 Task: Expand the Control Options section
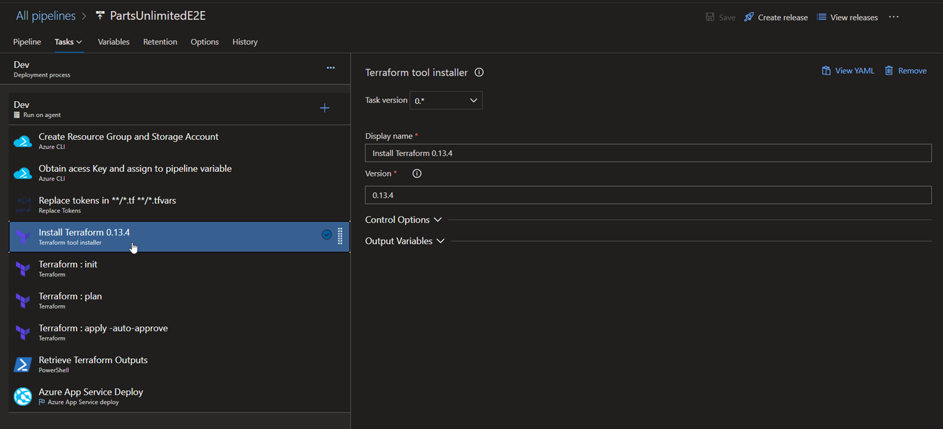403,219
